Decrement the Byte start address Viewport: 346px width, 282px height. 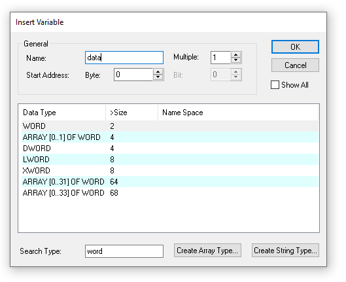point(158,77)
